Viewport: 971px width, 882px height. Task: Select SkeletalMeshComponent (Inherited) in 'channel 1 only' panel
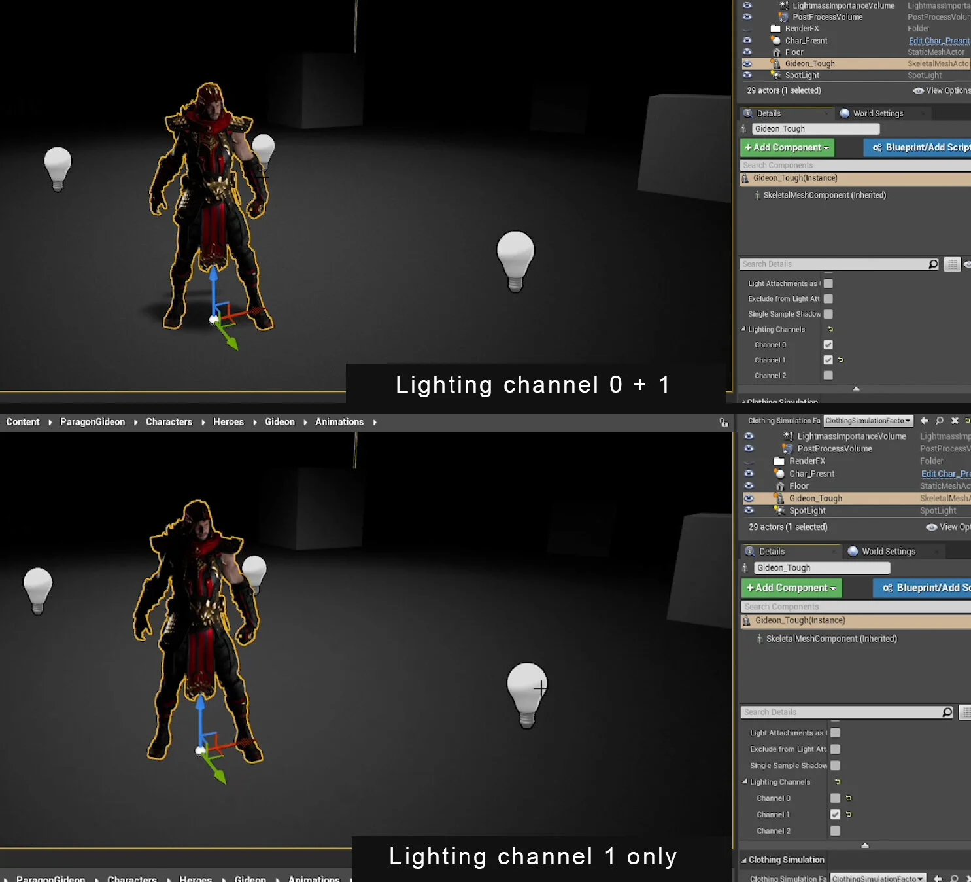(x=832, y=639)
